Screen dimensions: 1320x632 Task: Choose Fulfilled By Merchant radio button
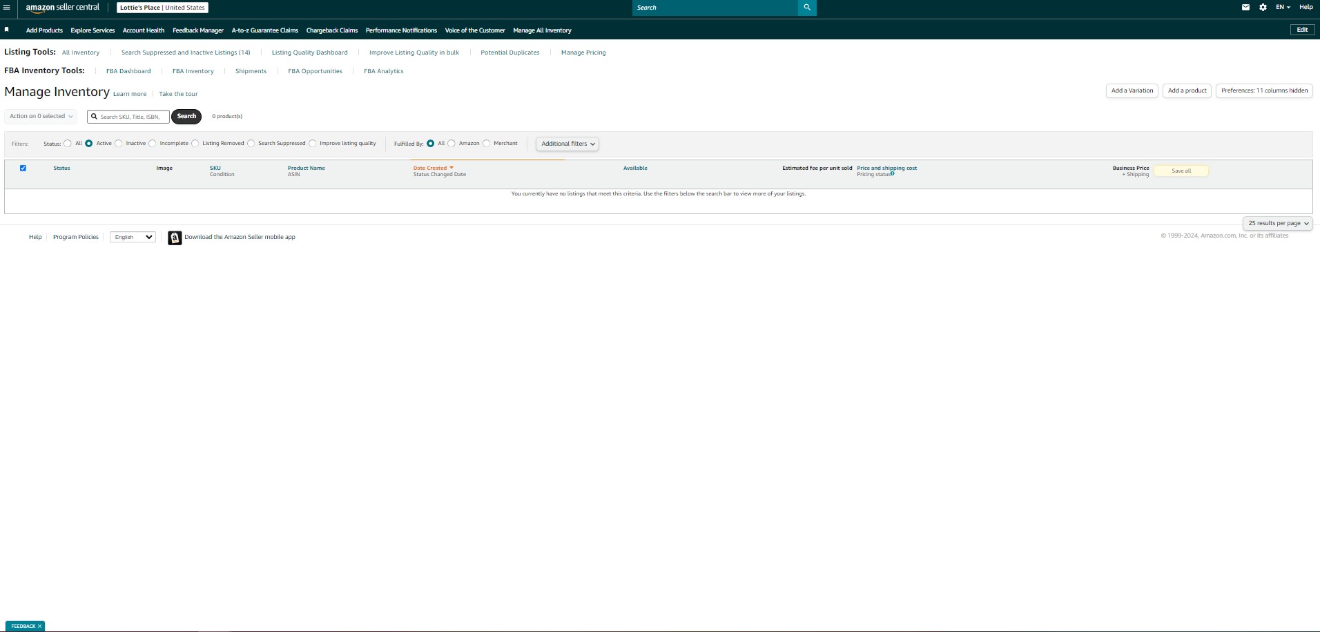pyautogui.click(x=487, y=144)
